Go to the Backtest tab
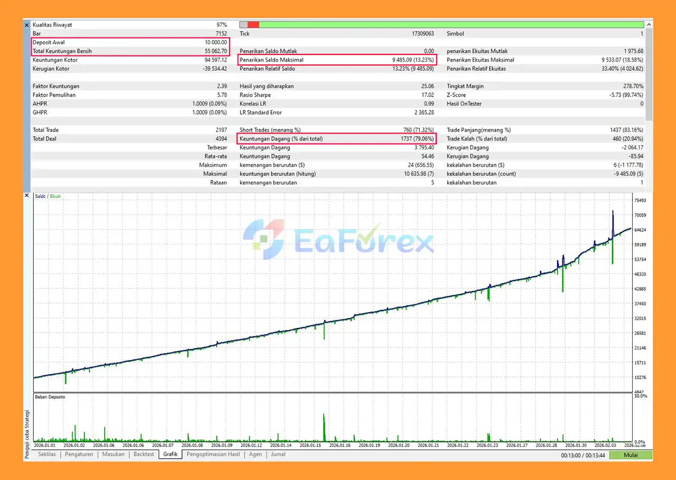Viewport: 676px width, 480px height. point(144,454)
